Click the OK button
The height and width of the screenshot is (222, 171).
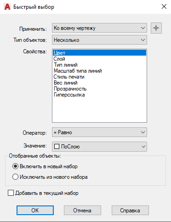[35, 211]
